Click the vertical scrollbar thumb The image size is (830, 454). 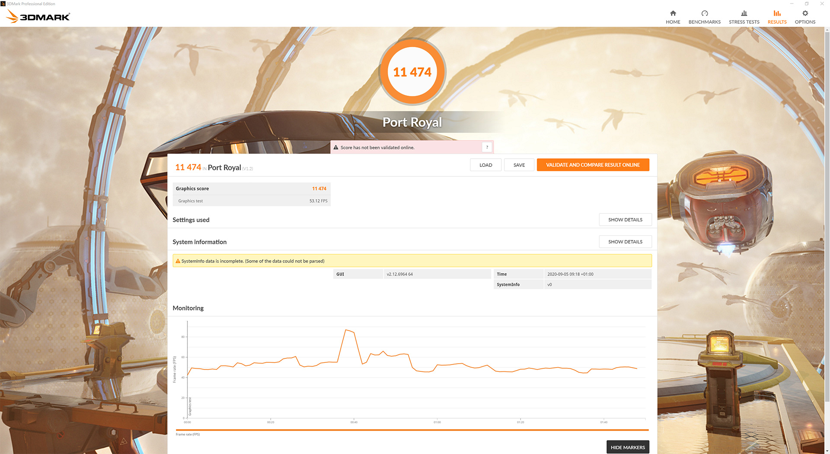827,216
